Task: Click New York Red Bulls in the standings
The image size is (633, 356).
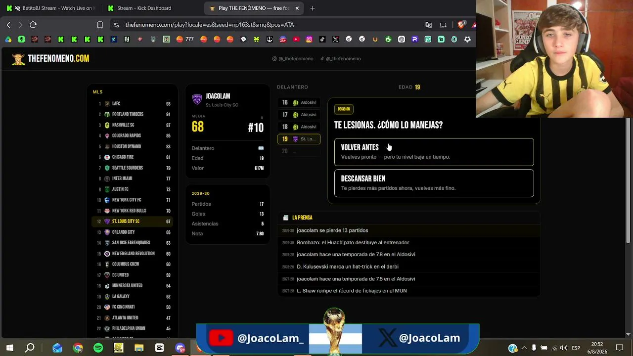Action: [x=133, y=211]
